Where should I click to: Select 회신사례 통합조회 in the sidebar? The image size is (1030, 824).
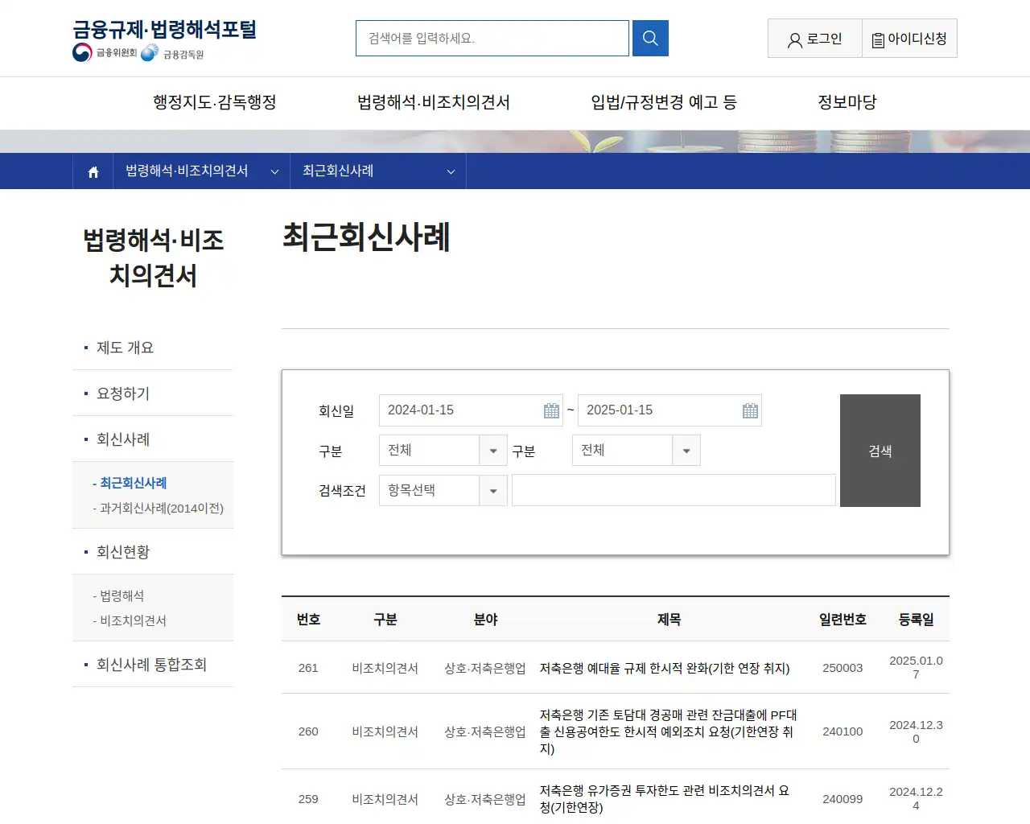[151, 665]
